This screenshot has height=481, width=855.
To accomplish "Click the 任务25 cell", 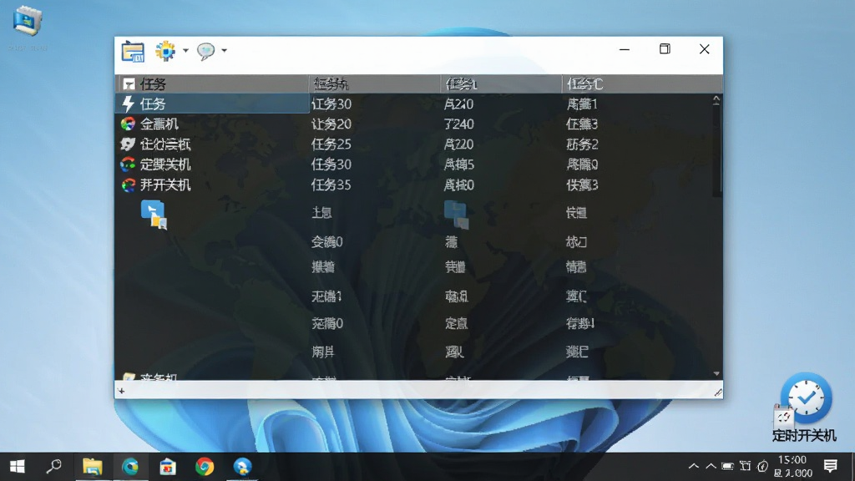I will click(331, 144).
